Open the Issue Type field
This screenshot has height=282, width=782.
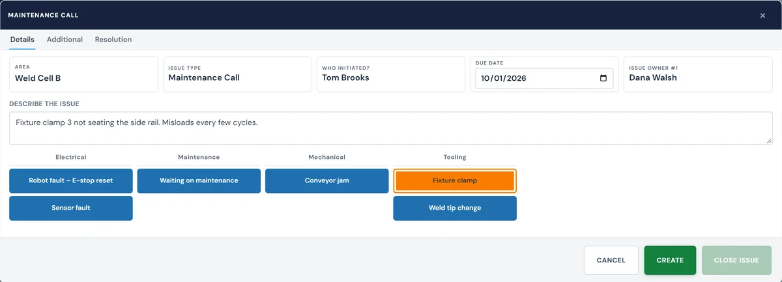(237, 74)
